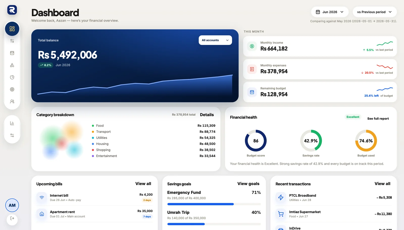Click View all in Recent transactions
This screenshot has width=404, height=230.
pyautogui.click(x=382, y=184)
